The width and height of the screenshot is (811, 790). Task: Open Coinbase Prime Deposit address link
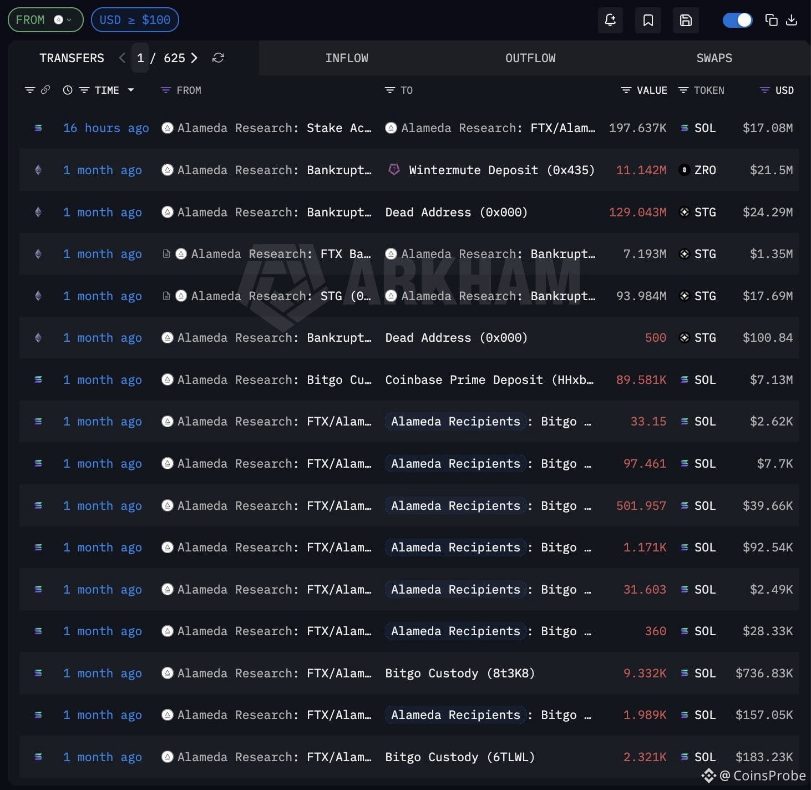489,379
